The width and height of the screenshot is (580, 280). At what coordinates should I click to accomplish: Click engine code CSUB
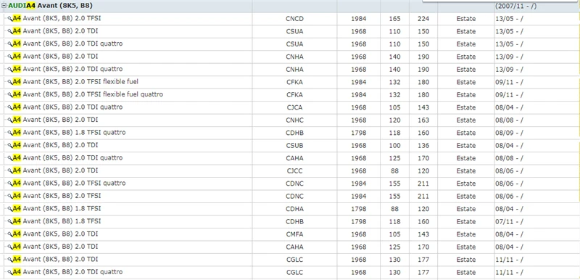pyautogui.click(x=294, y=146)
